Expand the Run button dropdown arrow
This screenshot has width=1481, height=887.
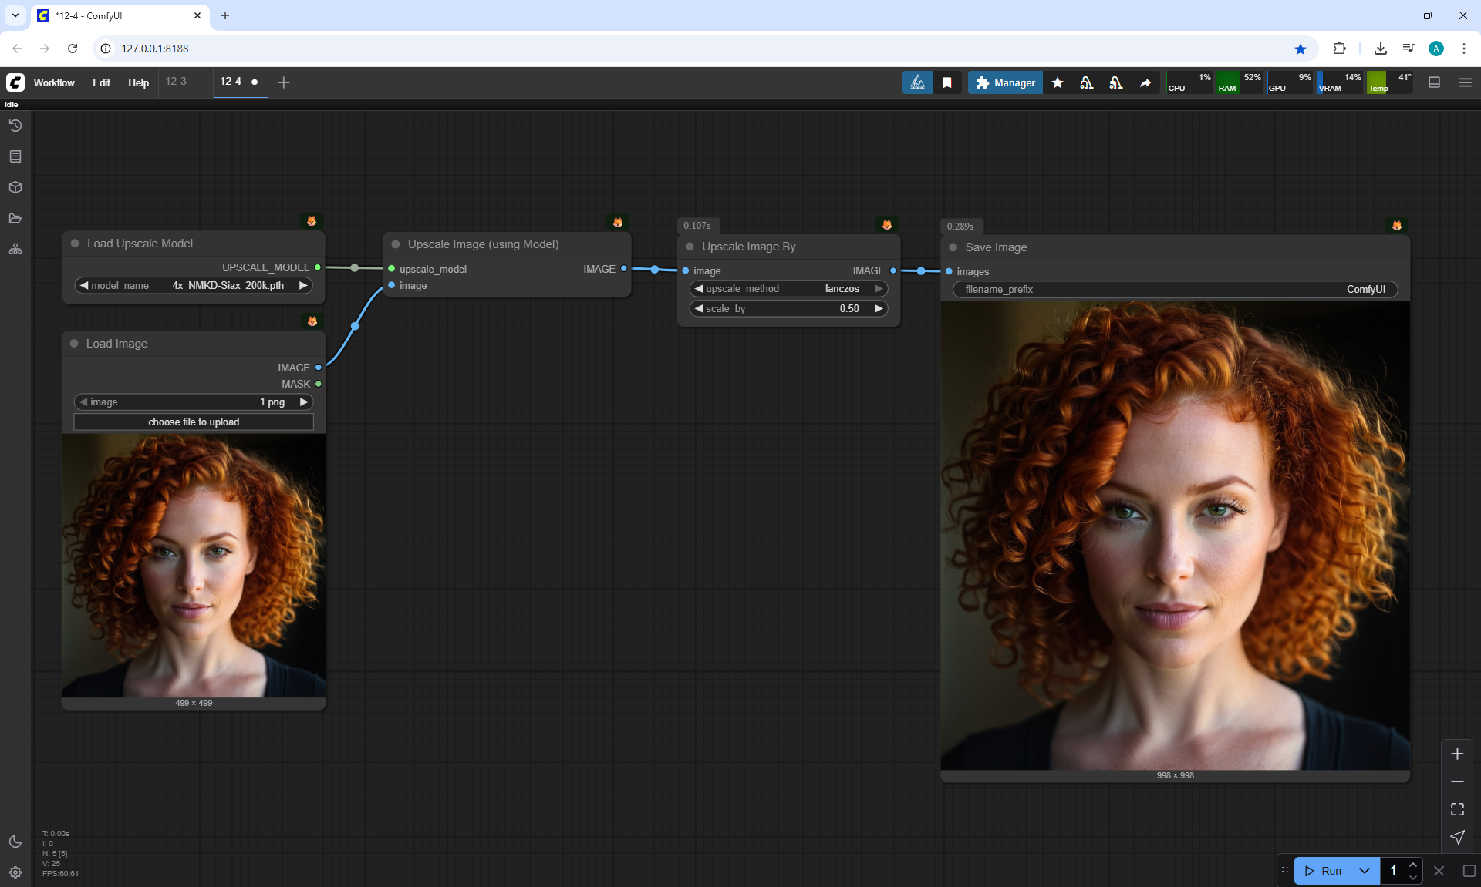[x=1364, y=871]
